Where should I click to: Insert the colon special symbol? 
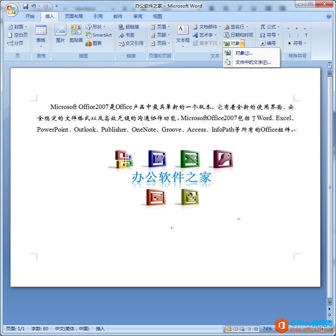[298, 35]
